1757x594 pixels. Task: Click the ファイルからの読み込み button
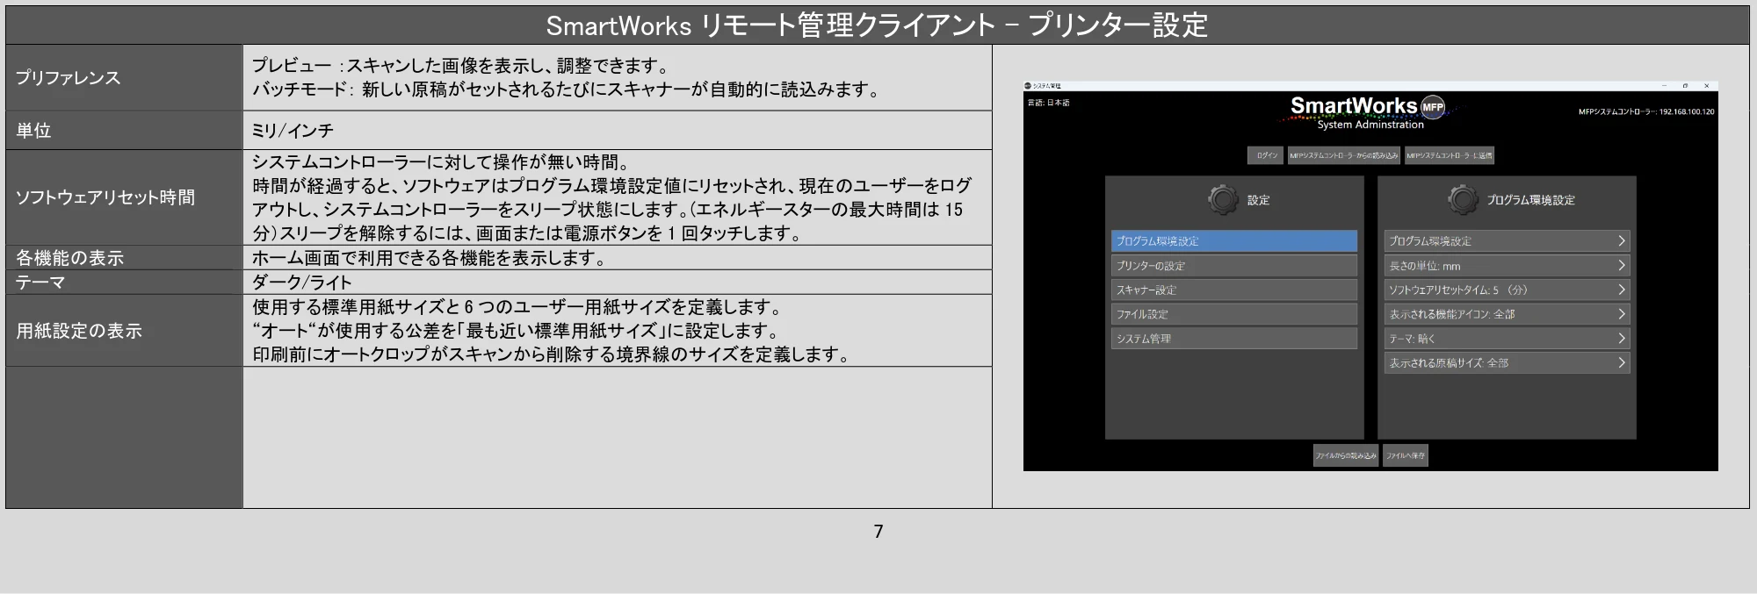coord(1346,455)
